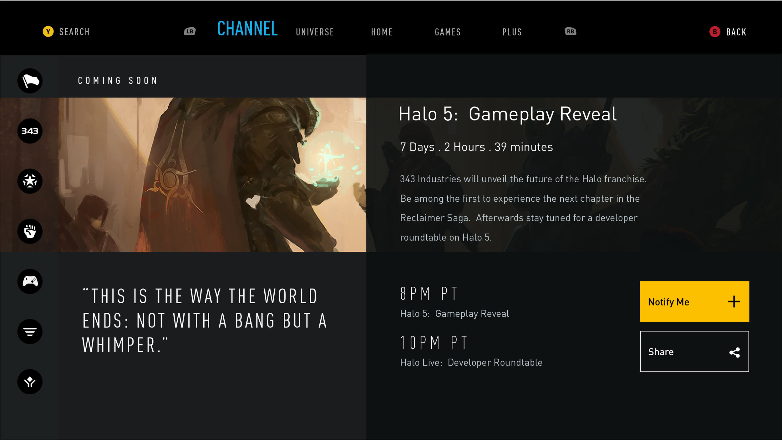
Task: Select the 8PM PT schedule time
Action: coord(429,294)
